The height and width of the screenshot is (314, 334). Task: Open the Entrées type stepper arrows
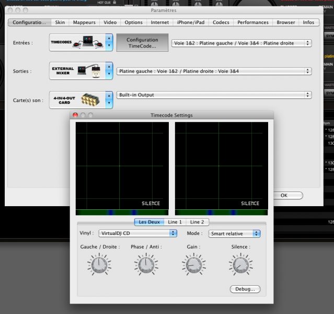pos(109,42)
